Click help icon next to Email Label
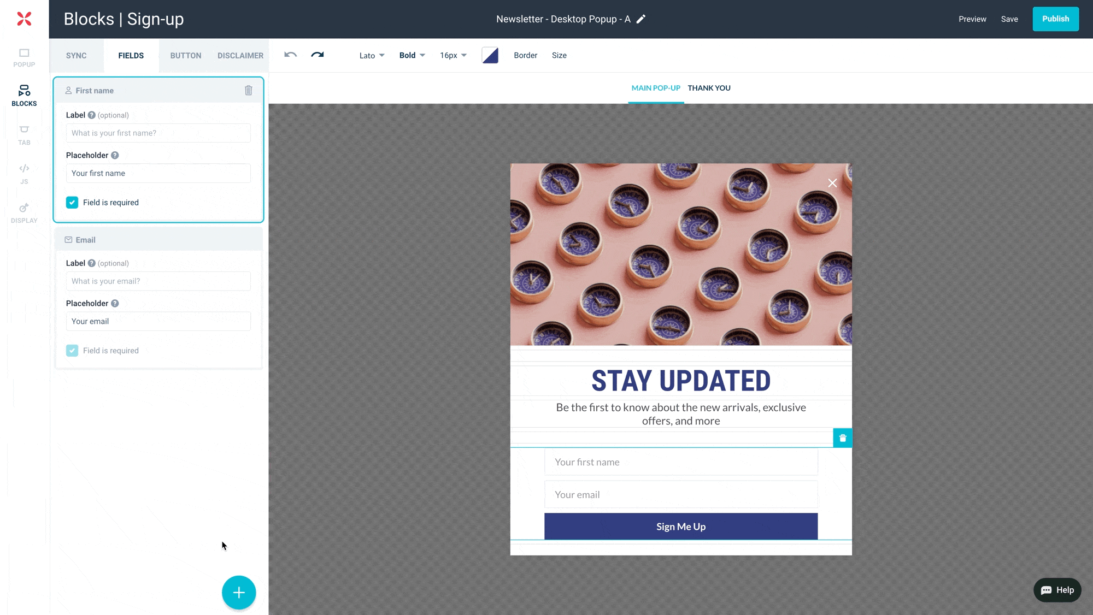1093x615 pixels. coord(92,263)
